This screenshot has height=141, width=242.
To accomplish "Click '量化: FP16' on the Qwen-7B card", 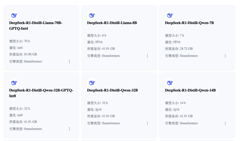I will coord(173,42).
